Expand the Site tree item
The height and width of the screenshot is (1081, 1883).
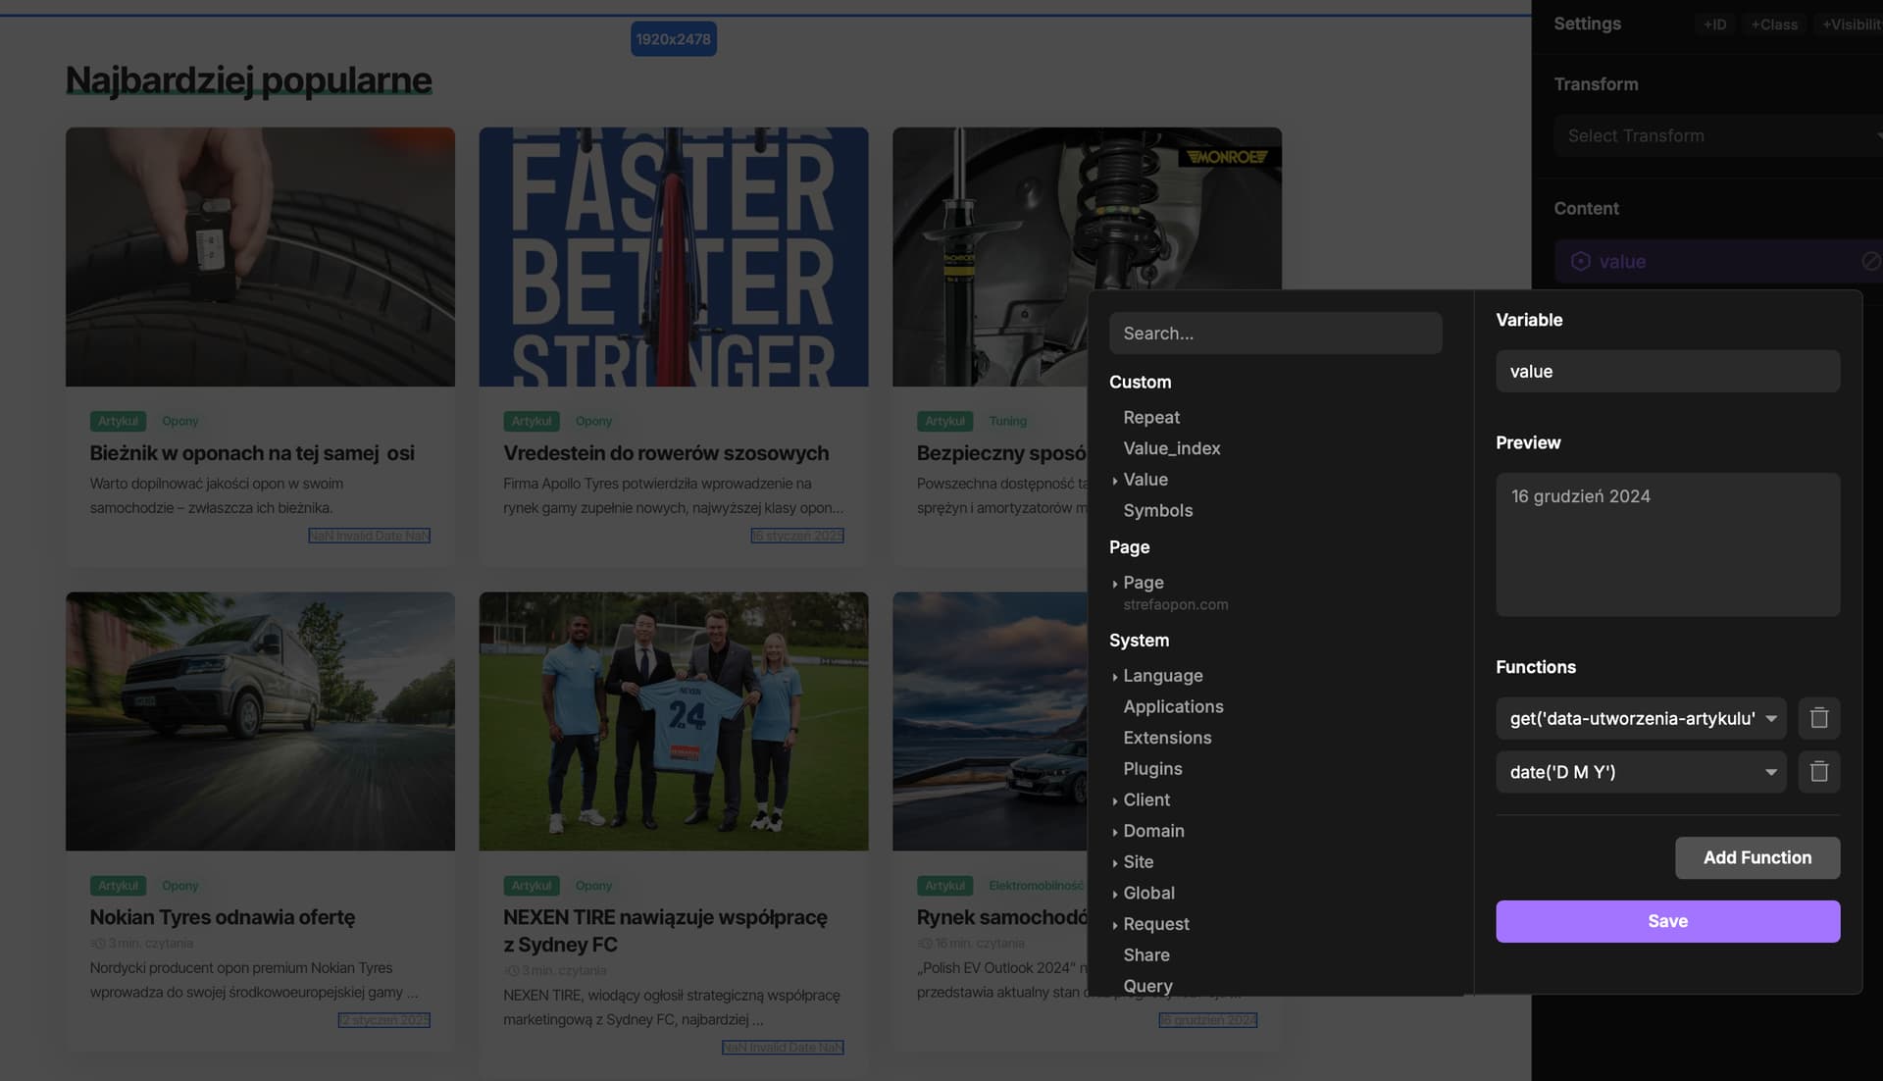coord(1115,862)
